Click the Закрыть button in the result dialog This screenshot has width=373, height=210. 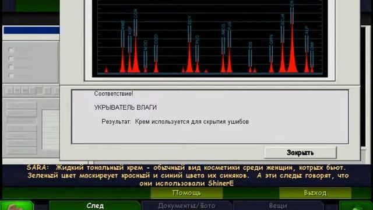click(x=300, y=152)
